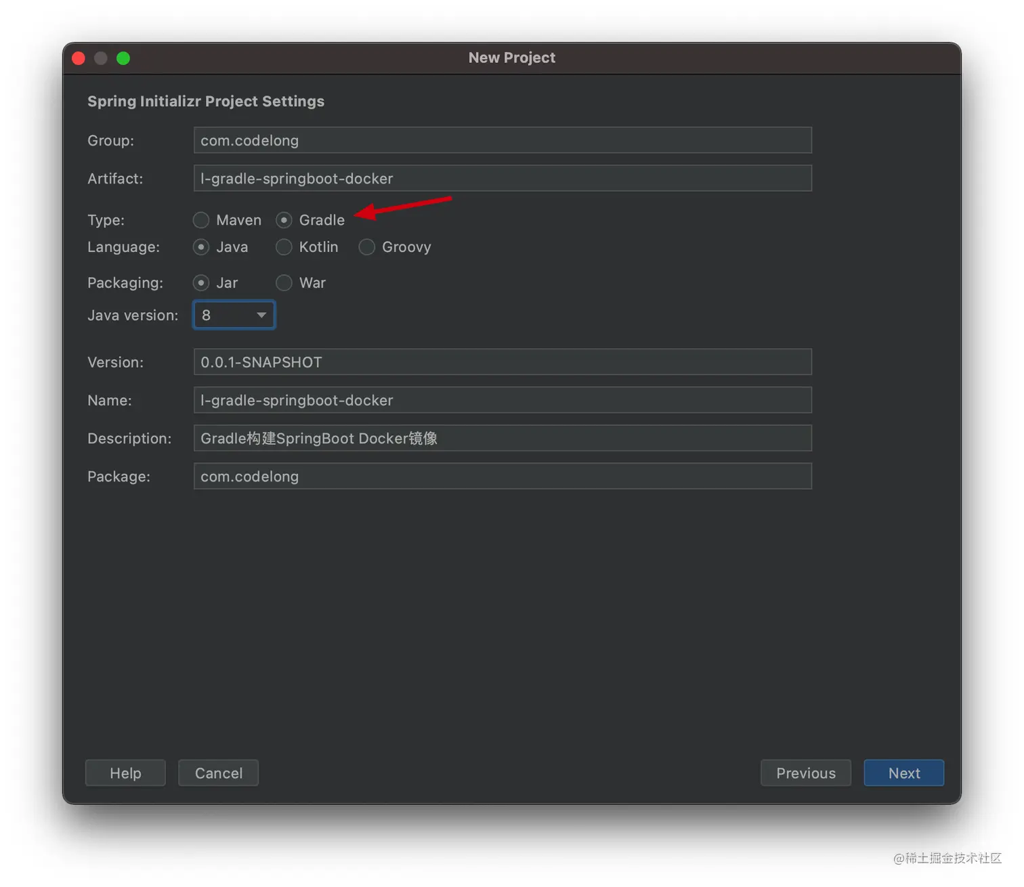Click the green zoom window button

pyautogui.click(x=123, y=58)
